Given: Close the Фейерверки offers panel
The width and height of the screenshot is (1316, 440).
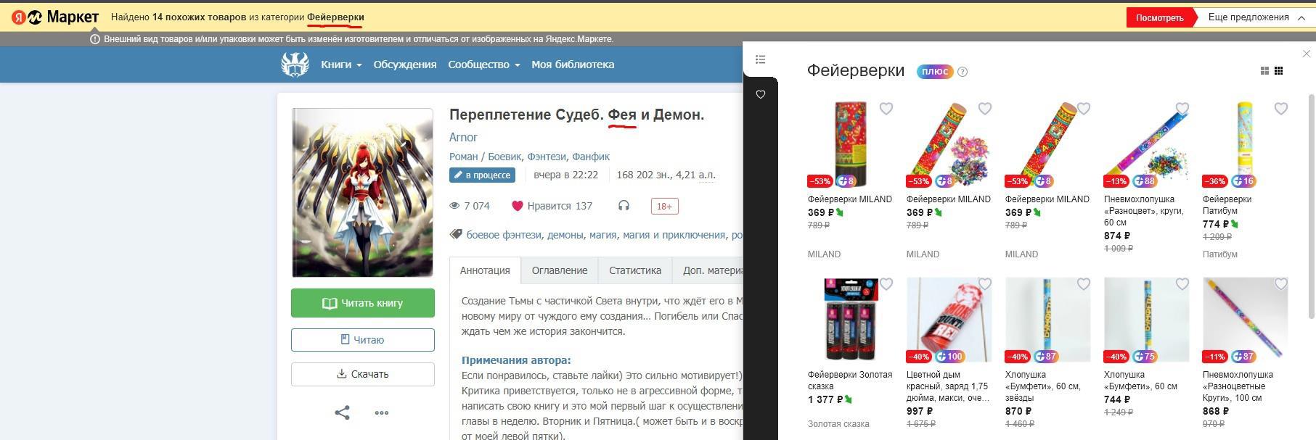Looking at the screenshot, I should tap(1307, 54).
